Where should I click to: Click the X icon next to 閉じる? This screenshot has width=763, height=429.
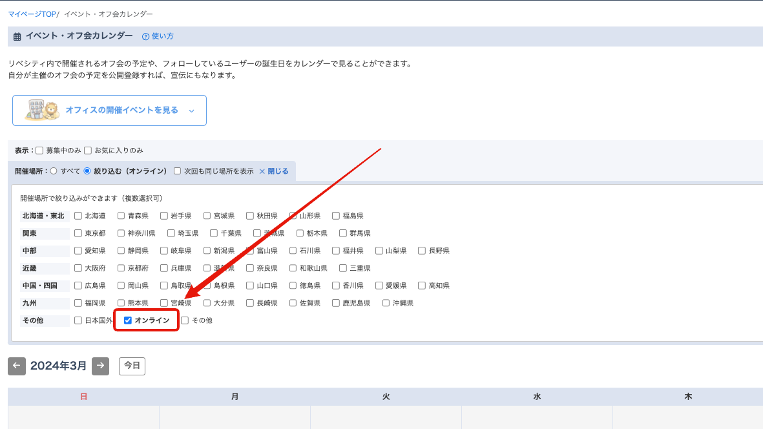262,171
